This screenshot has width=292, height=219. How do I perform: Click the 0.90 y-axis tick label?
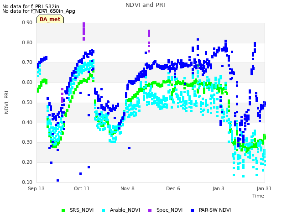click(x=27, y=22)
